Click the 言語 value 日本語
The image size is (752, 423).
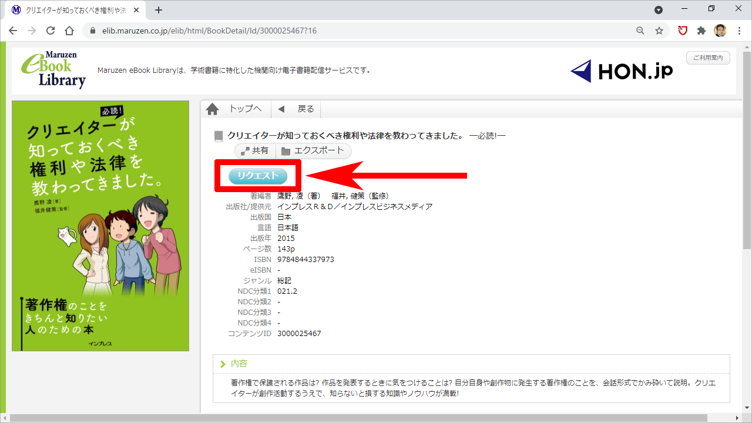click(288, 227)
